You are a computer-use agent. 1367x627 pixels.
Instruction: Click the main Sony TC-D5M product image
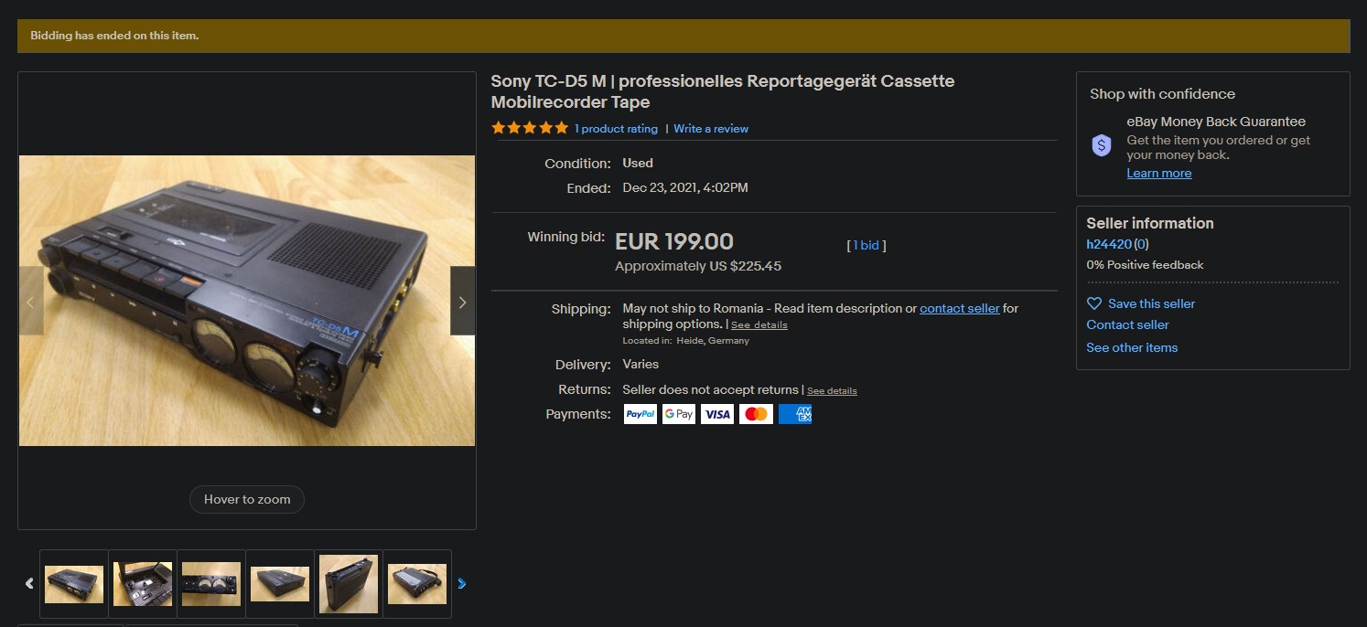[x=247, y=301]
